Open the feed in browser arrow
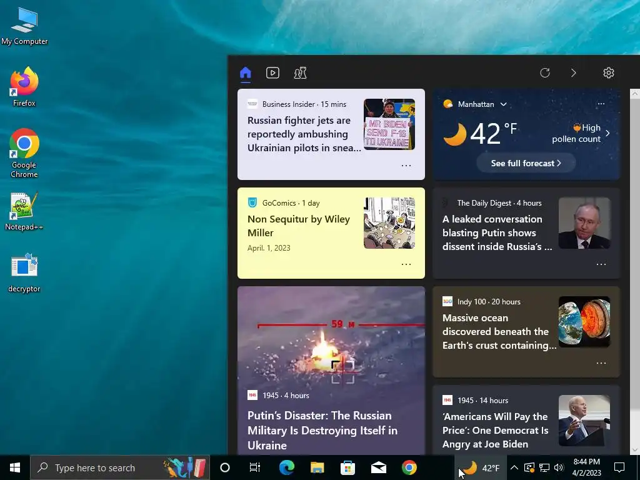640x480 pixels. pyautogui.click(x=574, y=73)
